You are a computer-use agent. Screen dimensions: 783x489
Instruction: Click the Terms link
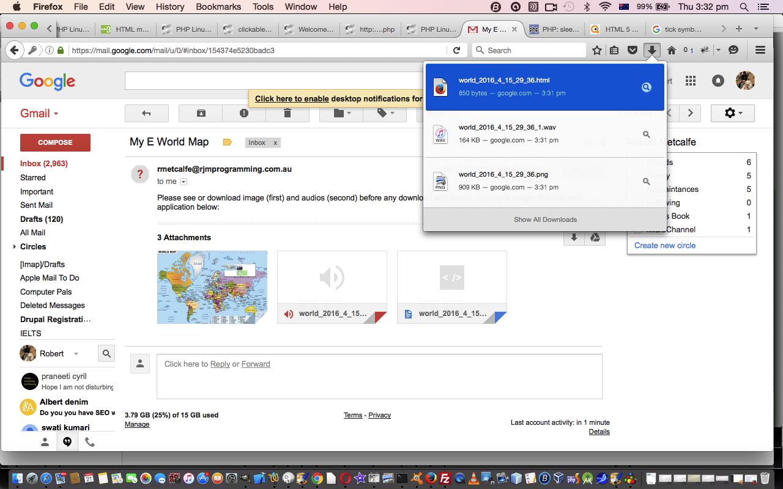pyautogui.click(x=353, y=415)
